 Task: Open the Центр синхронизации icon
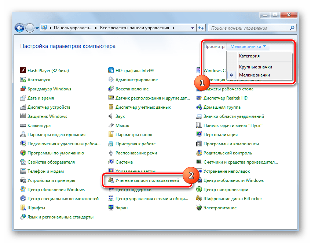click(x=199, y=190)
